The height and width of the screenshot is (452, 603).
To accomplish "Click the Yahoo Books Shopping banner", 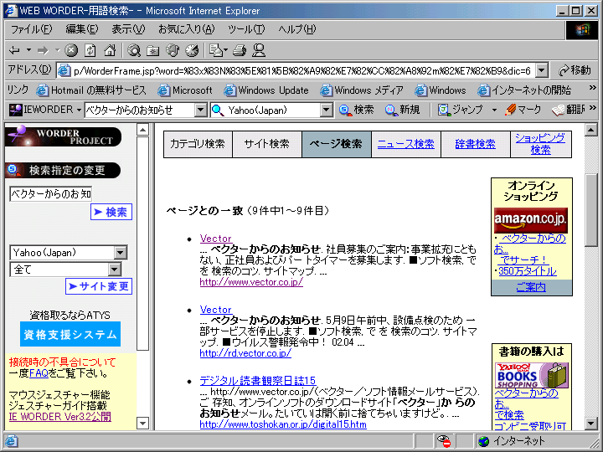I will (532, 375).
